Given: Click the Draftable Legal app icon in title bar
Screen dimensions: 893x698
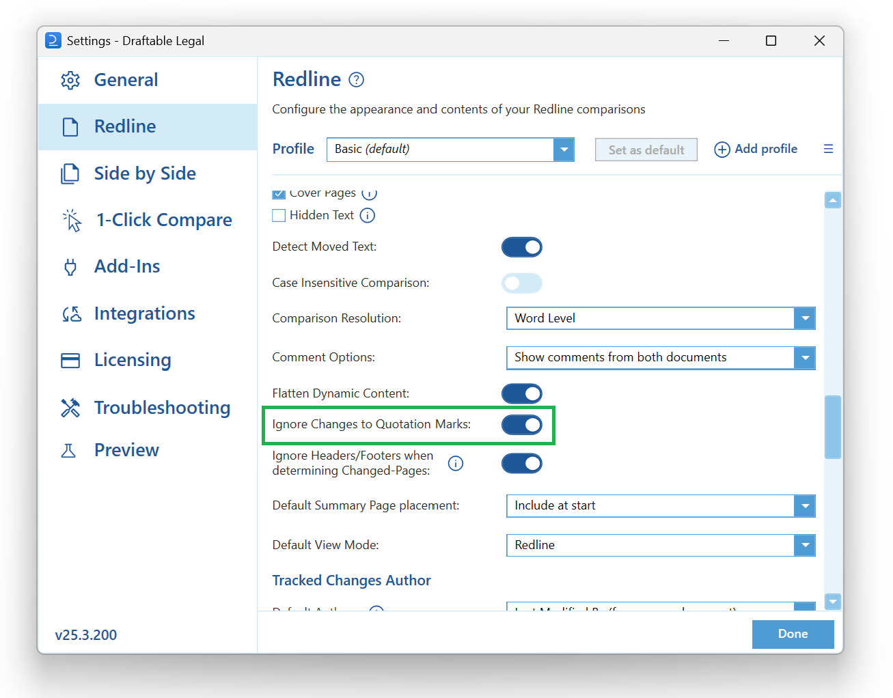Looking at the screenshot, I should 53,40.
